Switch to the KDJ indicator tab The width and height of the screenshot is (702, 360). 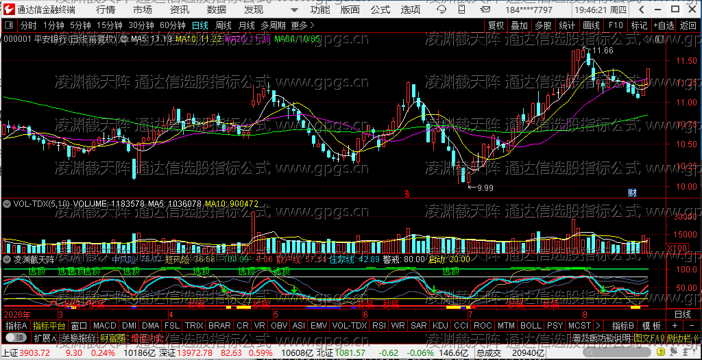click(441, 326)
